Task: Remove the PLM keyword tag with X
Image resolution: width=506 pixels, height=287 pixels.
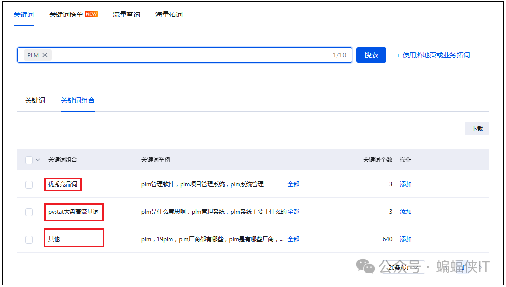Action: coord(45,55)
